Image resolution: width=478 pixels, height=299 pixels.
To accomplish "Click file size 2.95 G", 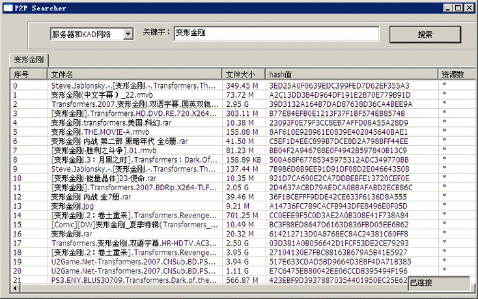I will pos(237,104).
